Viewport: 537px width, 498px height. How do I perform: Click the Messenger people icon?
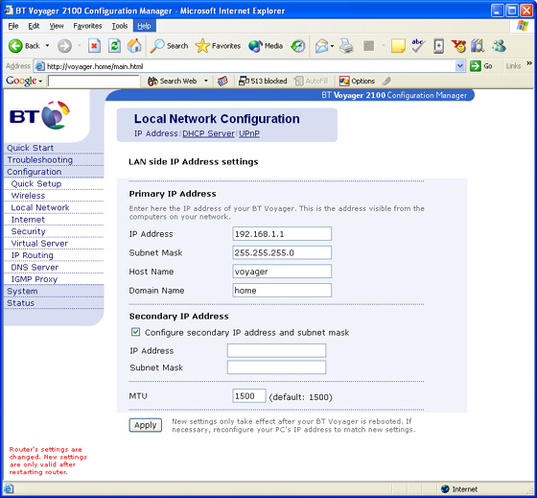tap(499, 46)
